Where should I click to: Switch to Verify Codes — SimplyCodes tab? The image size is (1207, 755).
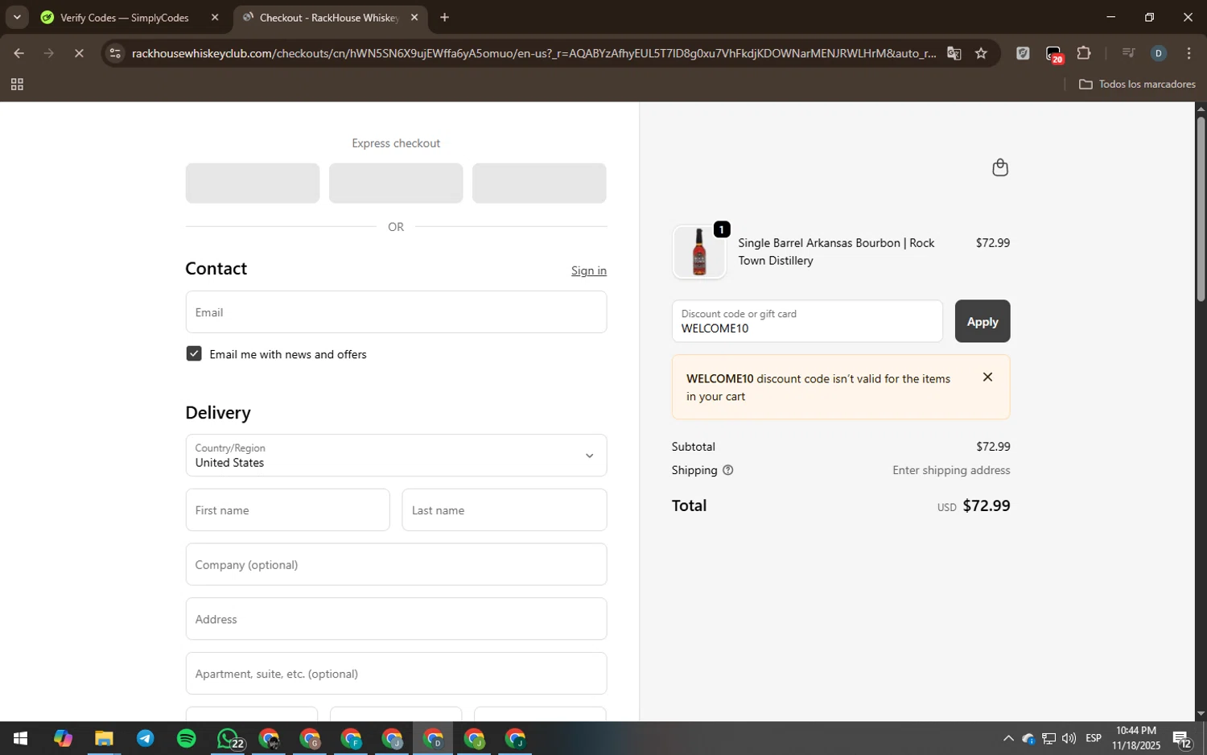(125, 18)
